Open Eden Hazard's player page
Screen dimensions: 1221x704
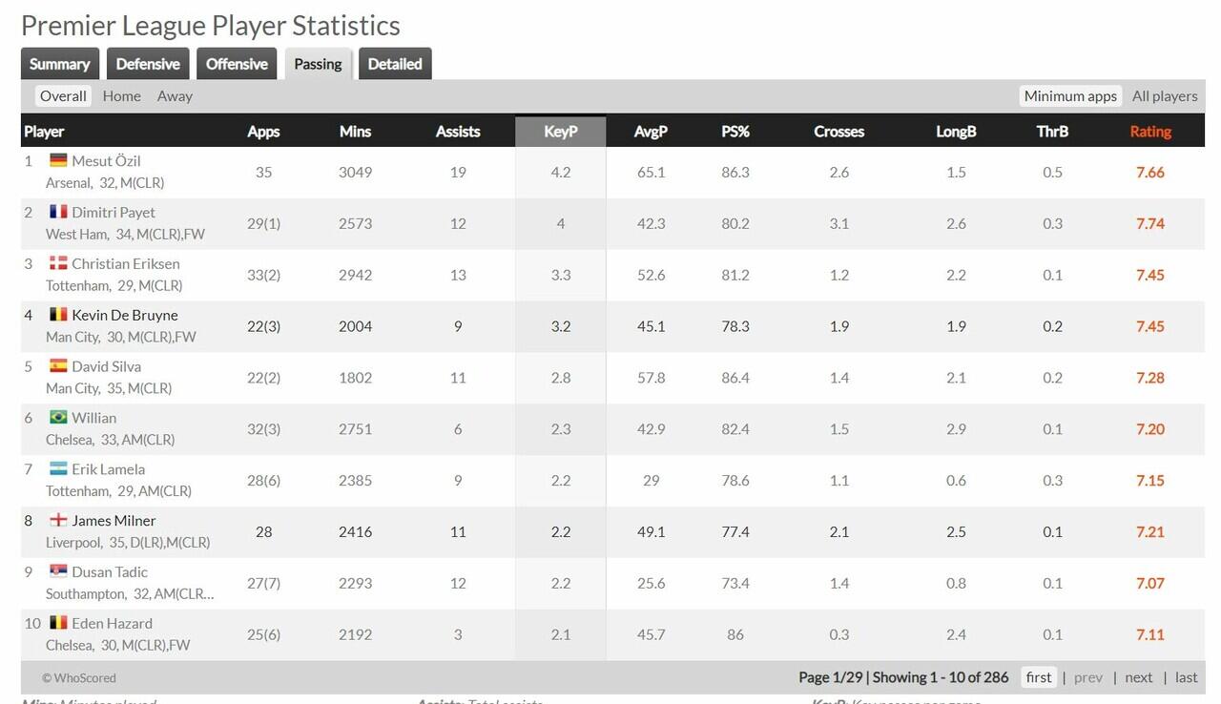(x=112, y=624)
